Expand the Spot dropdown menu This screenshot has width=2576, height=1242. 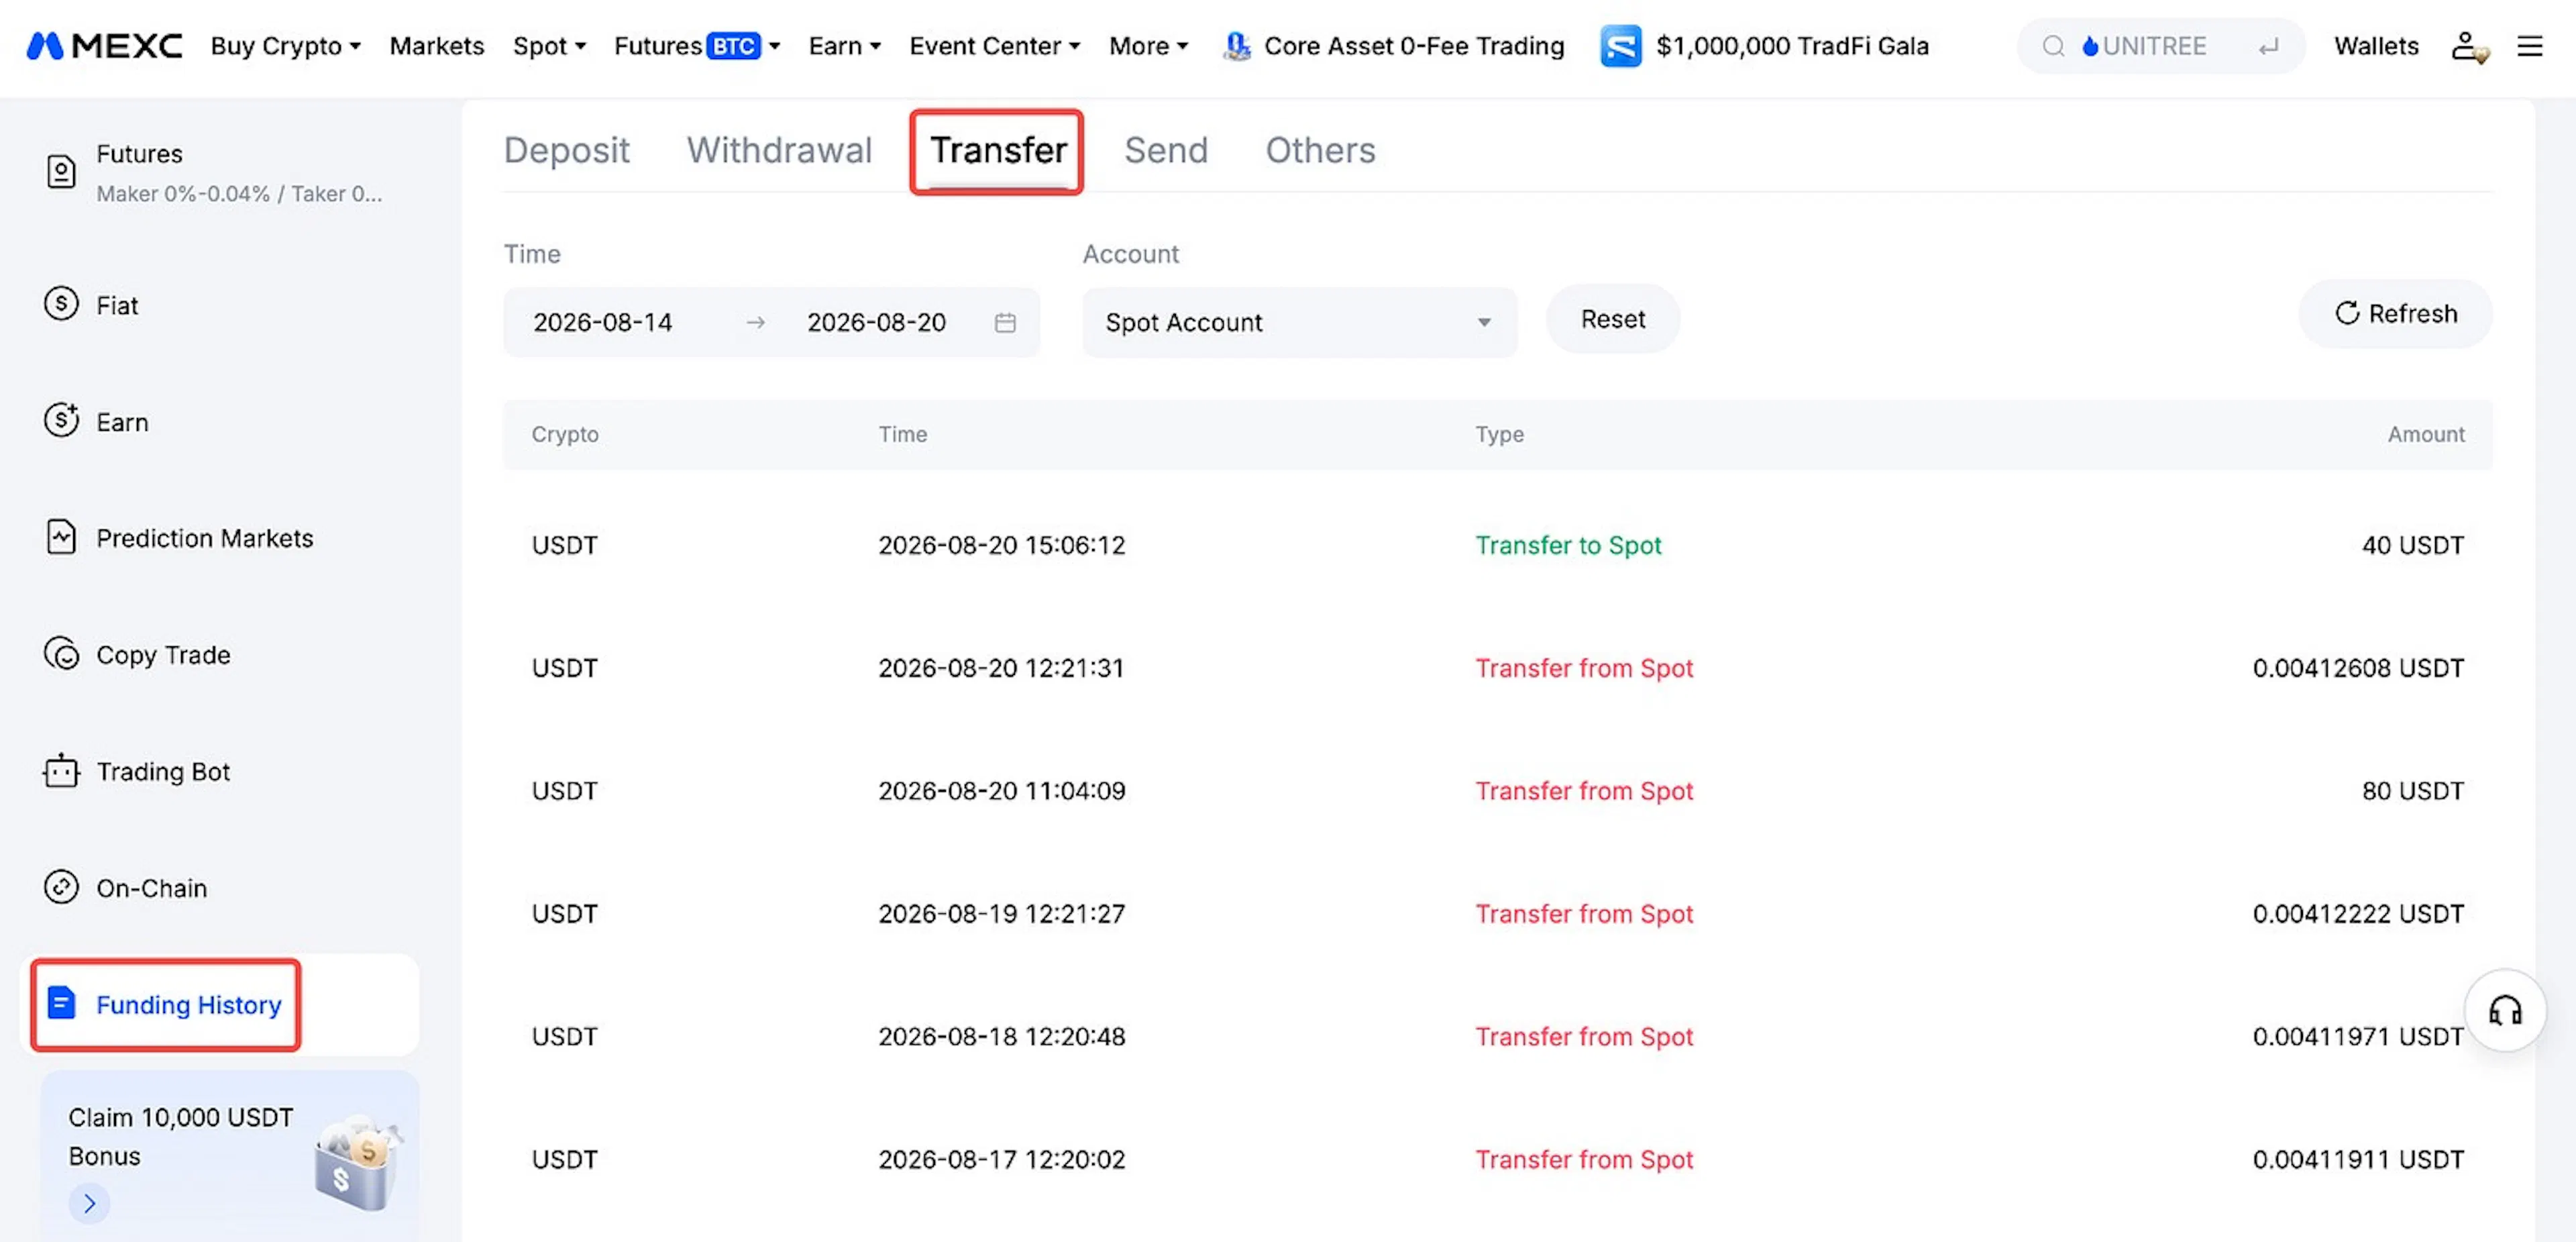(x=549, y=46)
